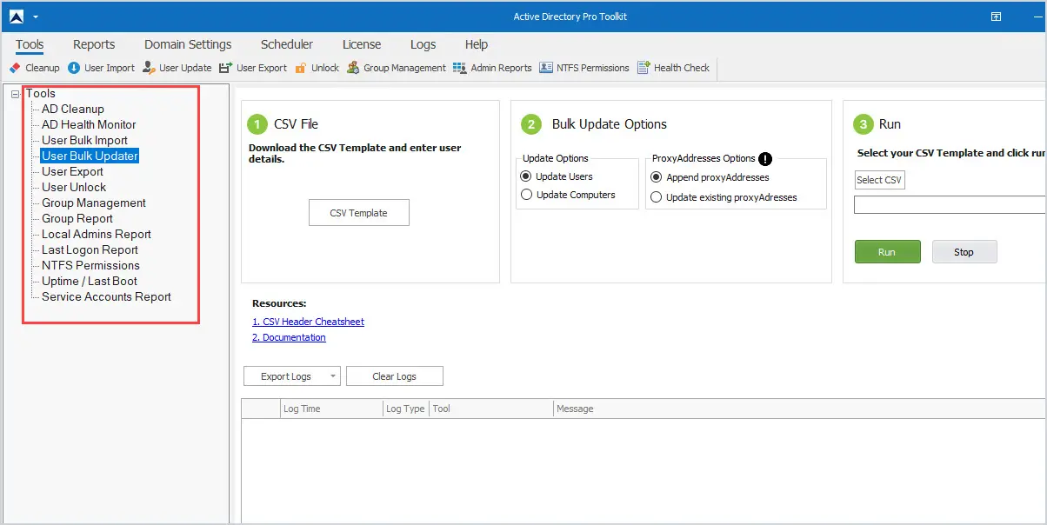Open the Logs menu
Viewport: 1047px width, 525px height.
[x=423, y=44]
